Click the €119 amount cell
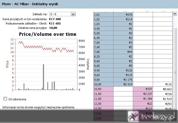178x123 pixels. (123, 75)
